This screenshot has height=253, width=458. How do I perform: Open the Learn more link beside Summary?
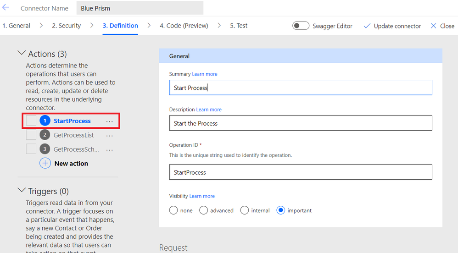(205, 74)
